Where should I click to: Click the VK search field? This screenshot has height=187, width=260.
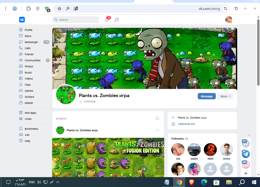point(75,20)
